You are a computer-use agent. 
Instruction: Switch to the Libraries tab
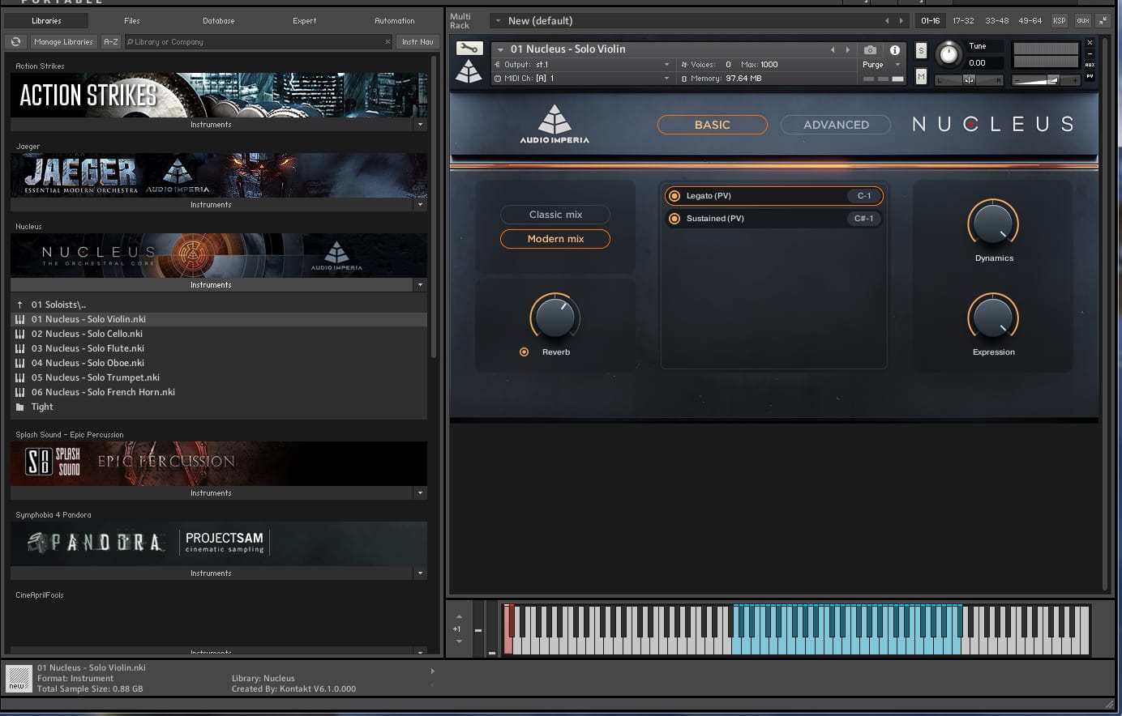[x=46, y=20]
